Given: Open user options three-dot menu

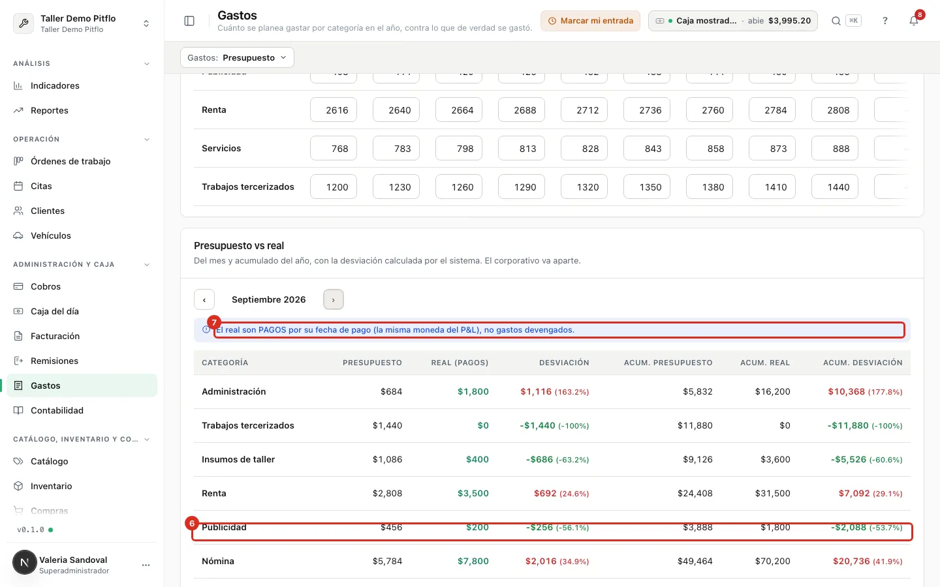Looking at the screenshot, I should pos(146,565).
